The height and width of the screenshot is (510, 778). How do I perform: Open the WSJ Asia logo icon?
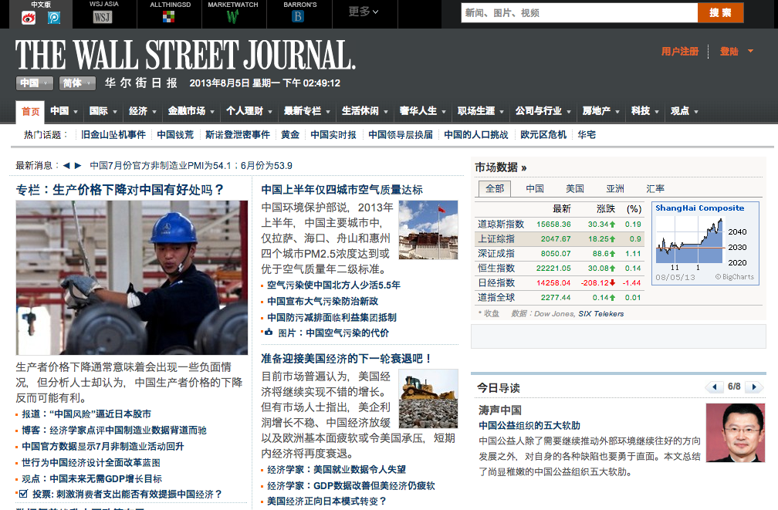[102, 18]
